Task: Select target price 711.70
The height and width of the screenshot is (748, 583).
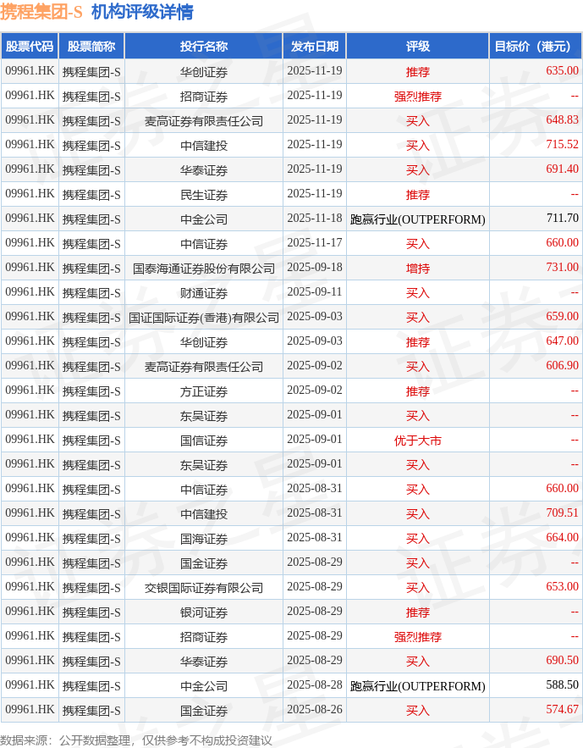Action: point(562,218)
